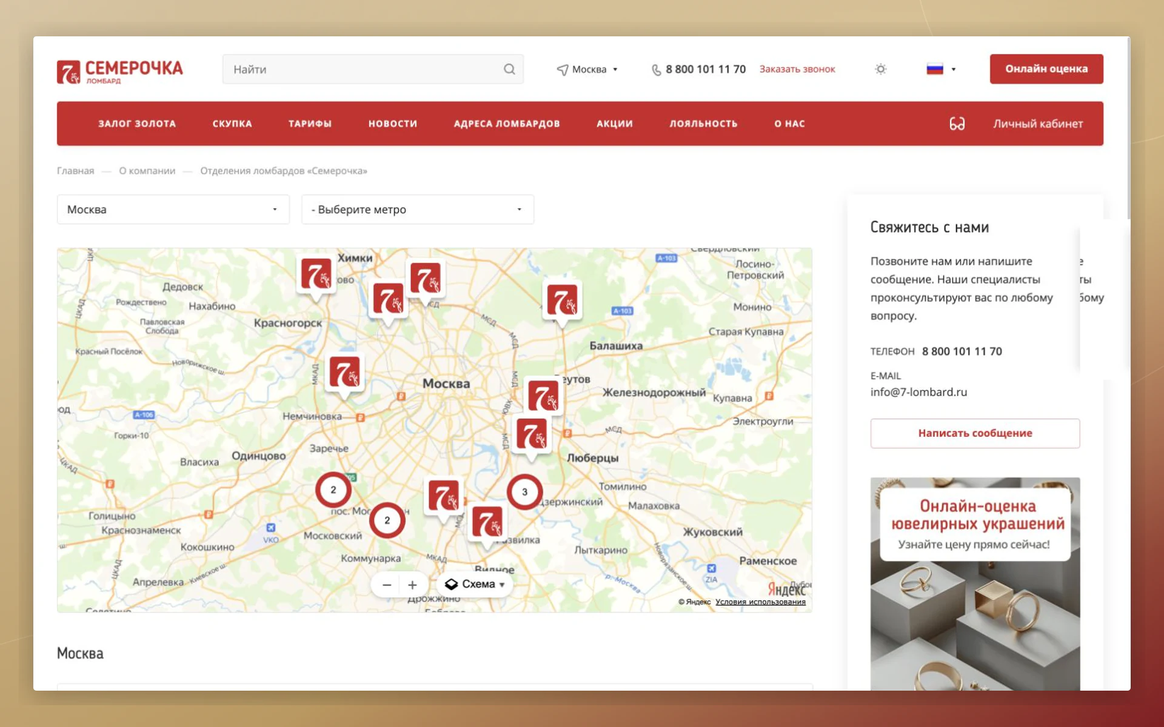This screenshot has height=727, width=1164.
Task: Click the layers icon beside Схема
Action: point(451,584)
